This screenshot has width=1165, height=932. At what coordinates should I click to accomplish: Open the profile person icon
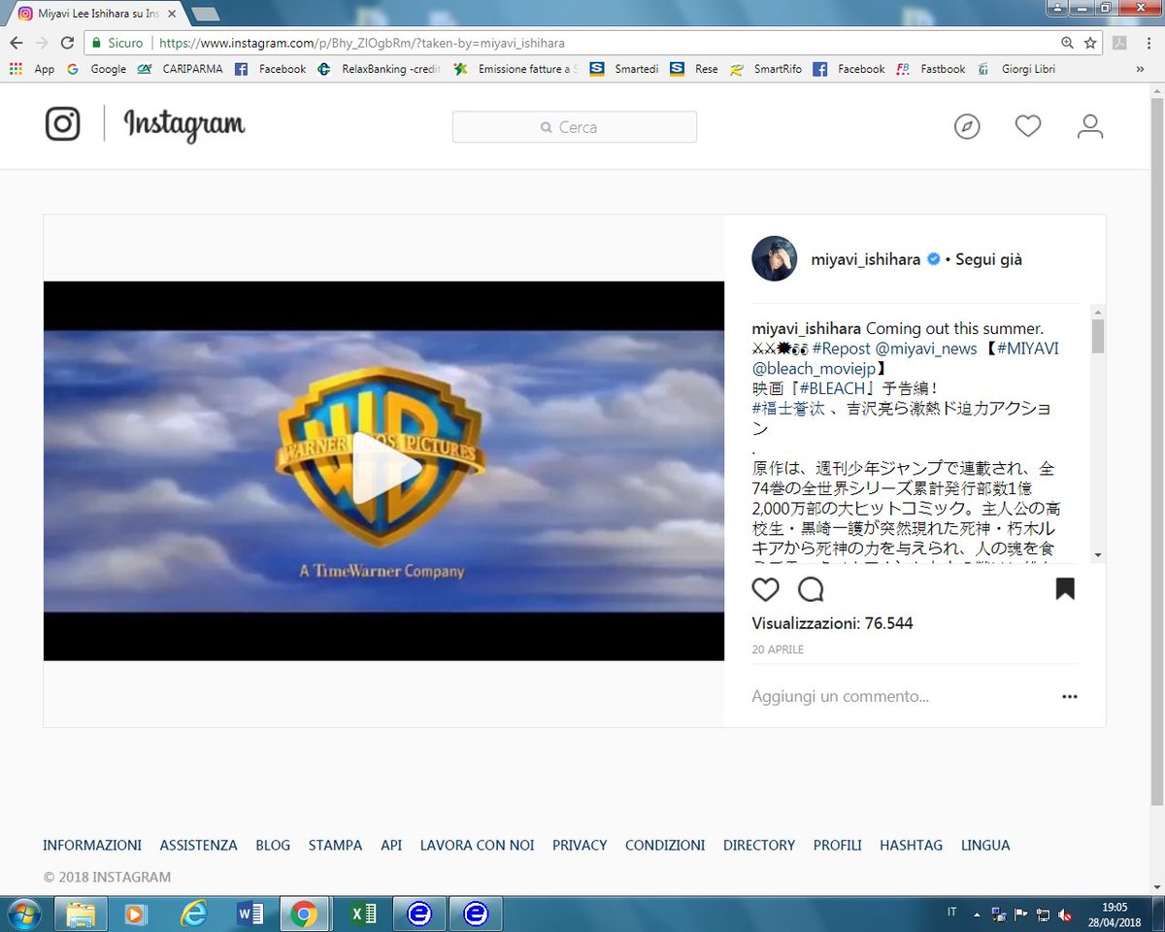point(1090,126)
